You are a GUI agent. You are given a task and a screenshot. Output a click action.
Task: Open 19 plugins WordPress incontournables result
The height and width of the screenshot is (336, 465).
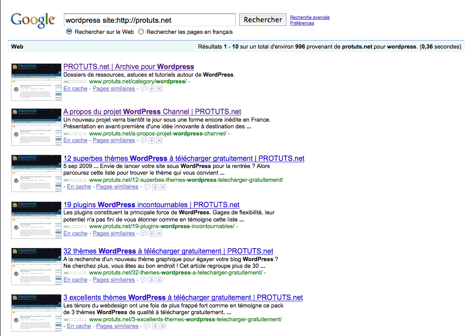[x=152, y=205]
